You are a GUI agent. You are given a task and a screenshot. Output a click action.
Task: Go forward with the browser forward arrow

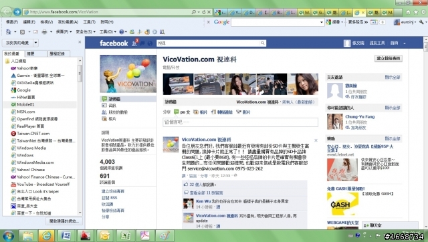[x=17, y=12]
